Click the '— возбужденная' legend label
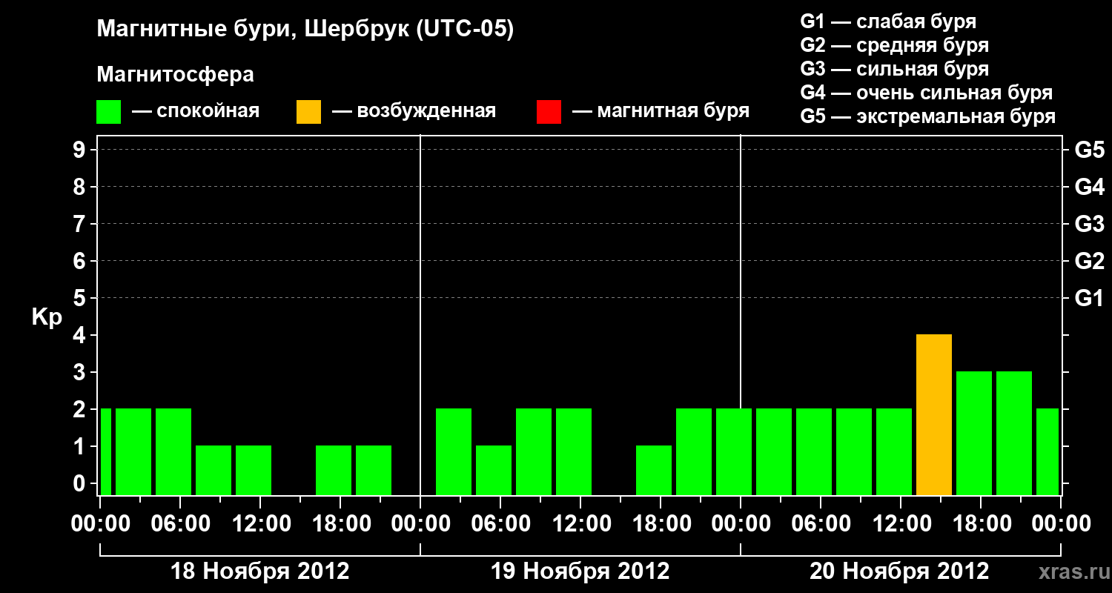Viewport: 1112px width, 593px height. (x=414, y=112)
